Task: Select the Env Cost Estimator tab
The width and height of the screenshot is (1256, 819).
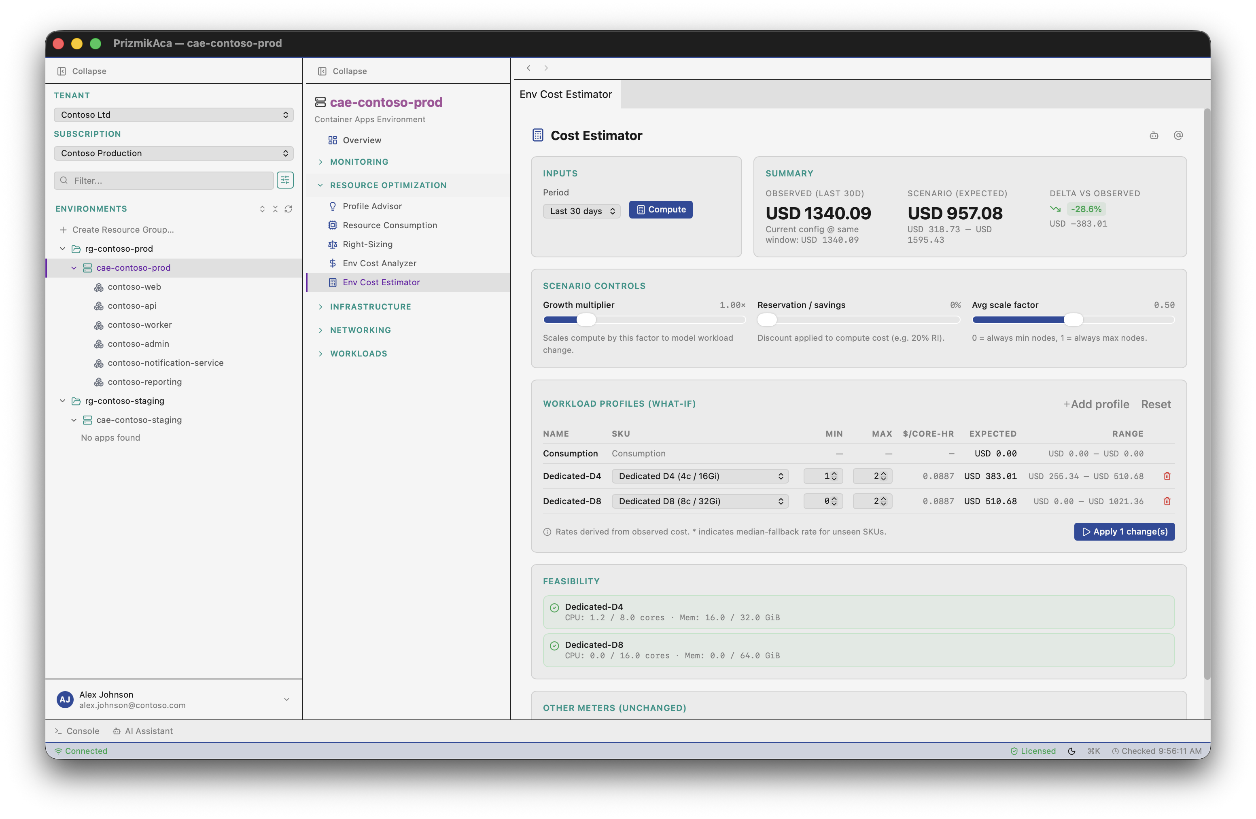Action: coord(566,94)
